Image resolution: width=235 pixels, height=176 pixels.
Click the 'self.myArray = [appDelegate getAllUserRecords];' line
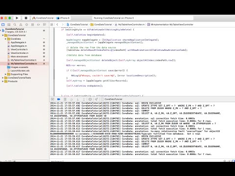click(97, 81)
